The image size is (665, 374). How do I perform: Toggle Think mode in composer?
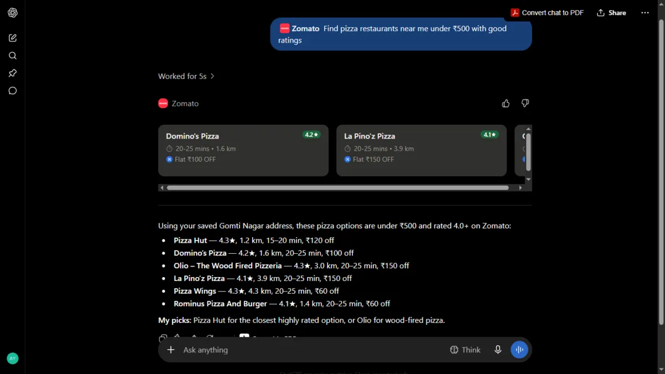[465, 350]
